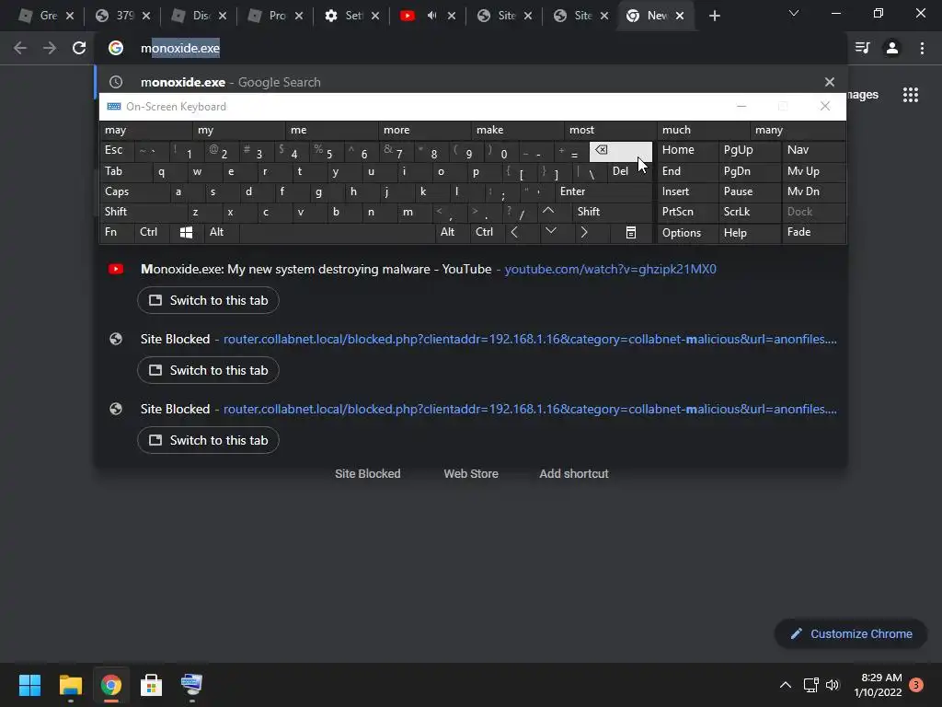
Task: Click the Windows logo key on keyboard
Action: 186,232
